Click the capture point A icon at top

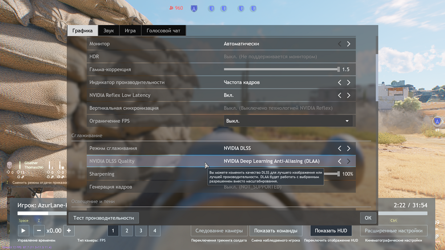(x=194, y=8)
